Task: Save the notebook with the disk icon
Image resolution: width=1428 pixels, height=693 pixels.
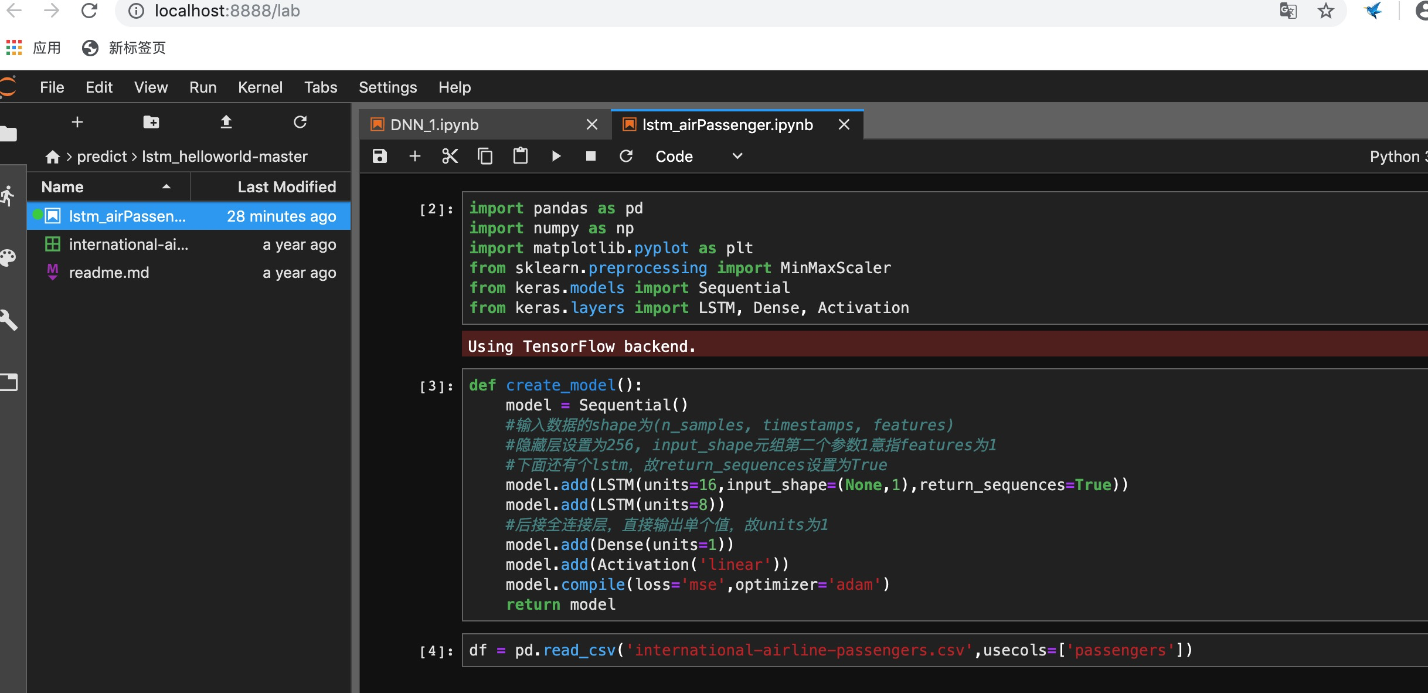Action: [x=380, y=156]
